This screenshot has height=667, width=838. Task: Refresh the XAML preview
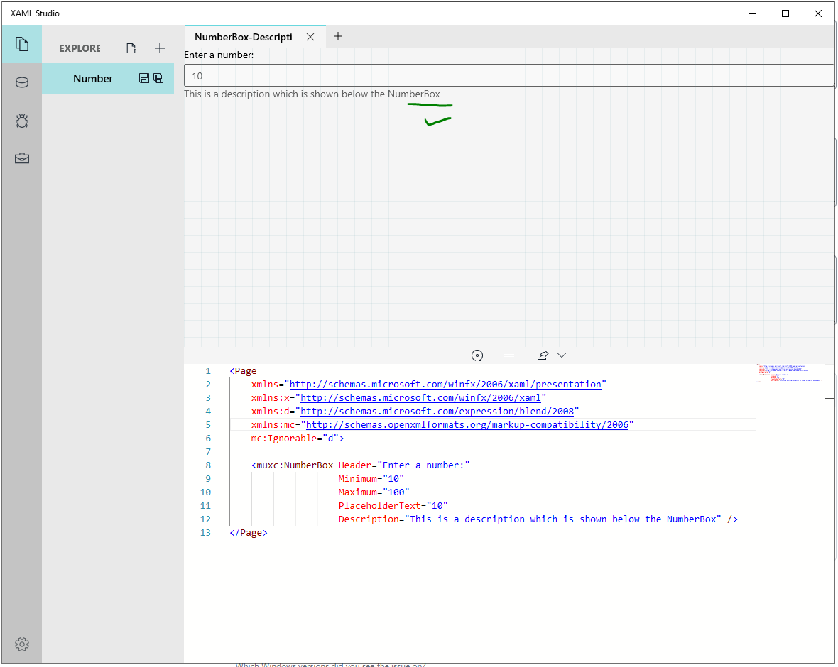(477, 355)
